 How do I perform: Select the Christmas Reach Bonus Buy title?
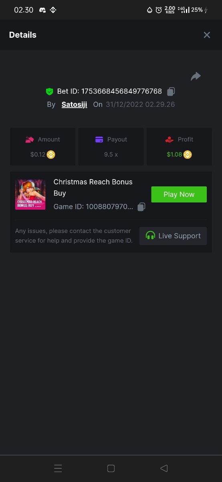point(93,188)
